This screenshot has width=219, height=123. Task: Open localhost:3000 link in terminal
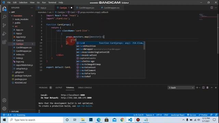73,95
